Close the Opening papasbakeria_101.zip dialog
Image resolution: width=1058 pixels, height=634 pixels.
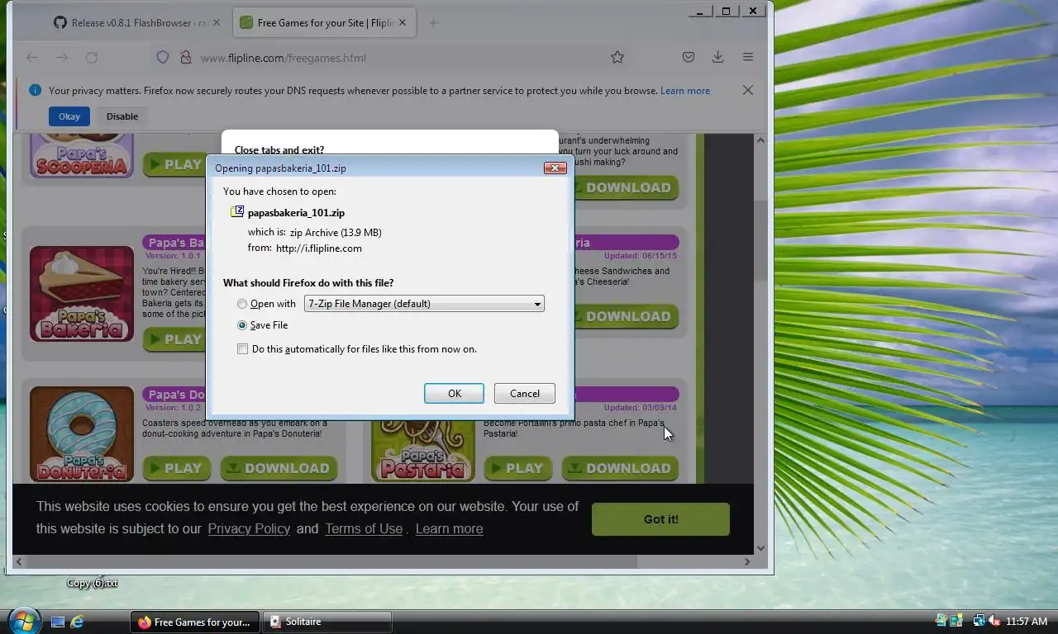pos(555,168)
